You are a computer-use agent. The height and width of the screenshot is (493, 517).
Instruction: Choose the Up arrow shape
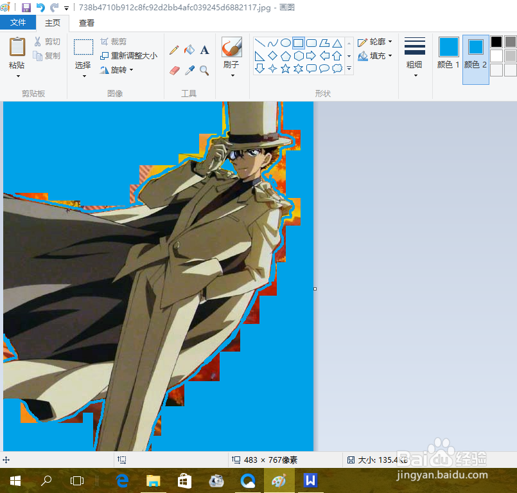[x=337, y=56]
